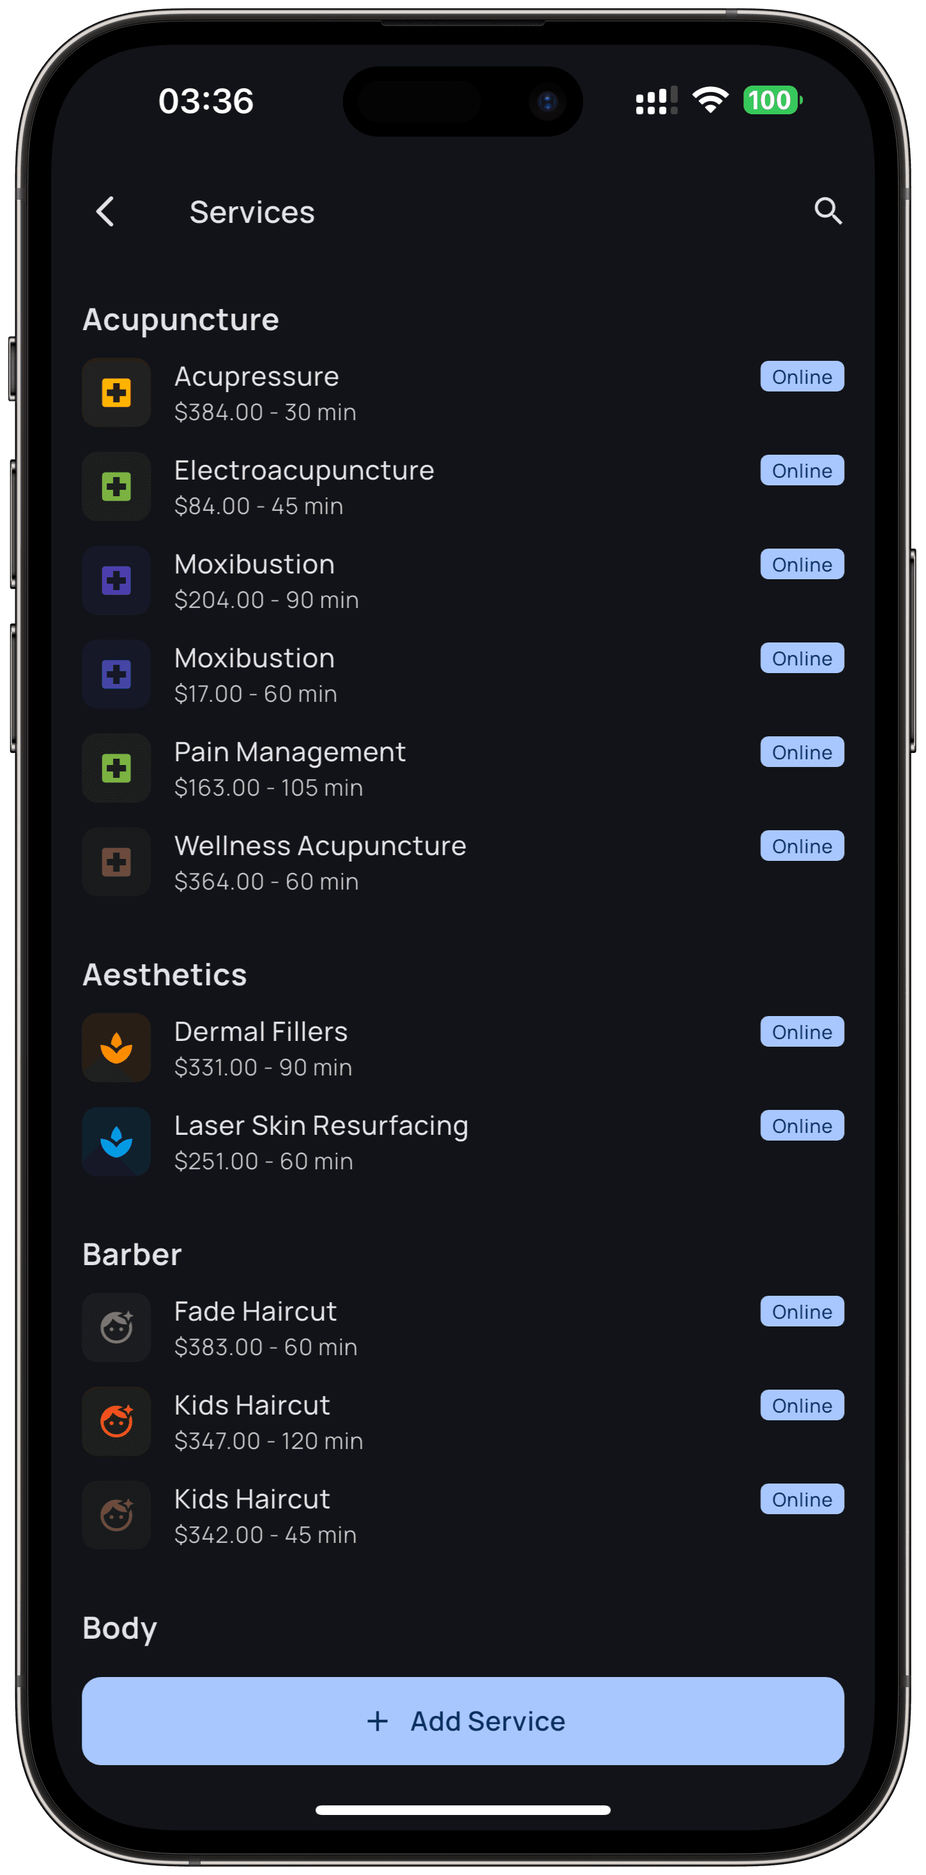Tap the Online badge for Dermal Fillers
Viewport: 926px width, 1875px height.
(801, 1032)
